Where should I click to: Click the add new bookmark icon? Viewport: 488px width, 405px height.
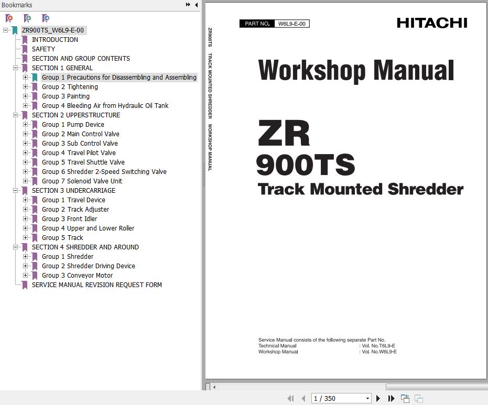coord(27,18)
